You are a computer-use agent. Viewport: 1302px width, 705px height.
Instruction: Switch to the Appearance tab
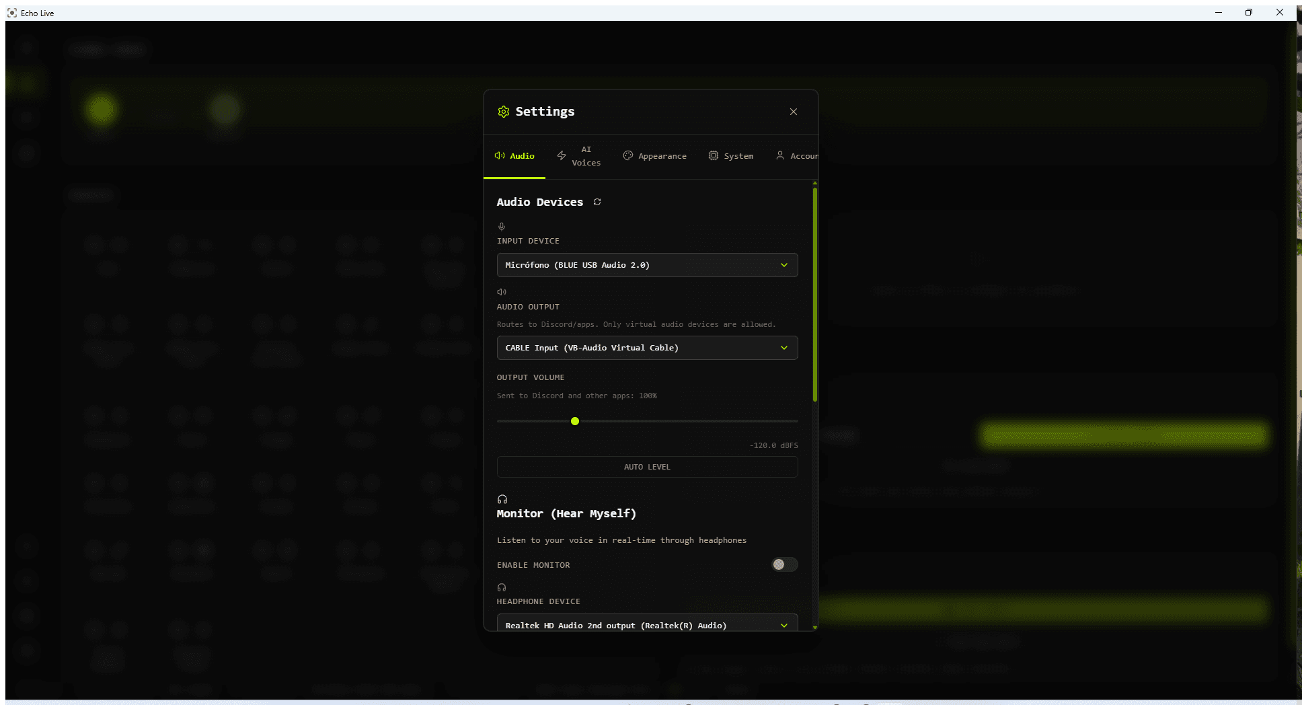point(655,156)
